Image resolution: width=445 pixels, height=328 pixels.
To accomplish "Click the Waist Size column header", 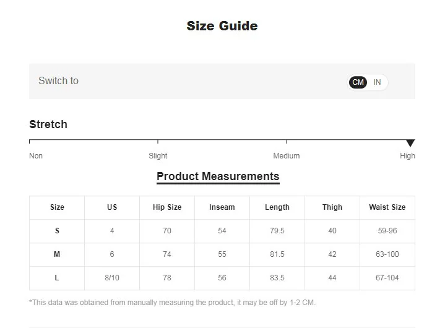I will (387, 207).
